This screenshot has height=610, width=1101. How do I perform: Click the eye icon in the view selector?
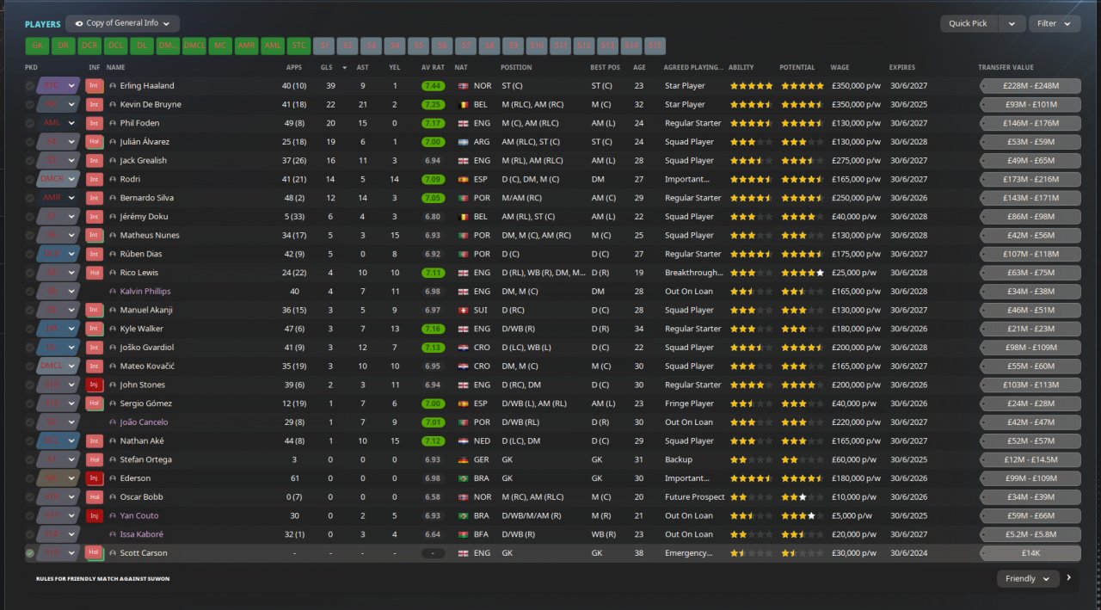(79, 23)
